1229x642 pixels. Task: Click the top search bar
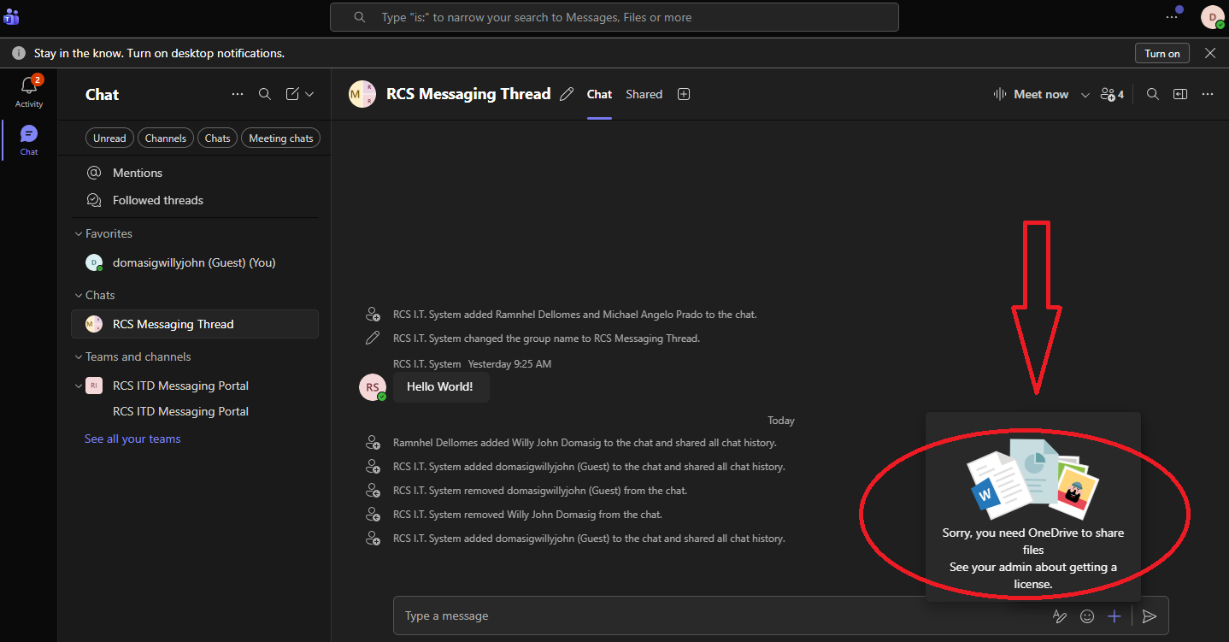pyautogui.click(x=614, y=17)
